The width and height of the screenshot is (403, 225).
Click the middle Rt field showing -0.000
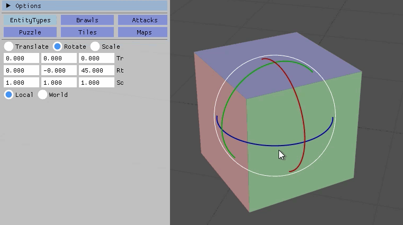click(59, 70)
